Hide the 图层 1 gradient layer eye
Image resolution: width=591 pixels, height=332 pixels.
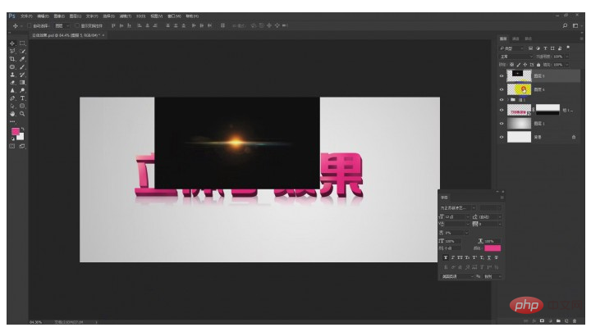click(502, 124)
